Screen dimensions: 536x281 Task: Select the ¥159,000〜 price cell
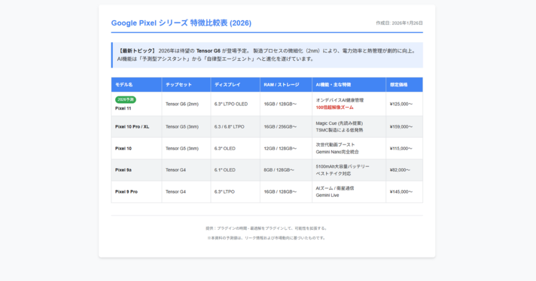point(401,126)
